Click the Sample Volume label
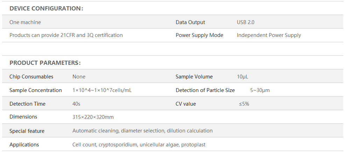 click(x=194, y=77)
